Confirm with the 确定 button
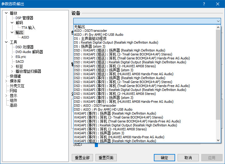 (164, 158)
